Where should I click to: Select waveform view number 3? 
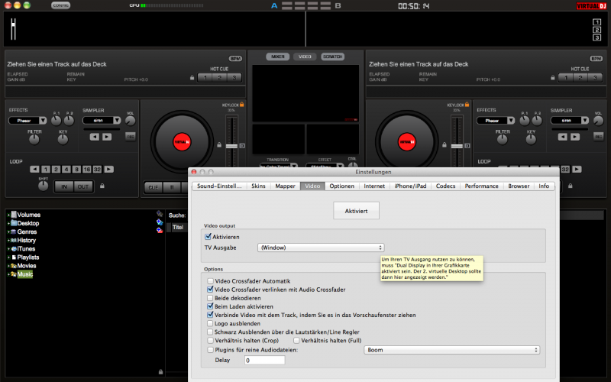click(x=596, y=37)
